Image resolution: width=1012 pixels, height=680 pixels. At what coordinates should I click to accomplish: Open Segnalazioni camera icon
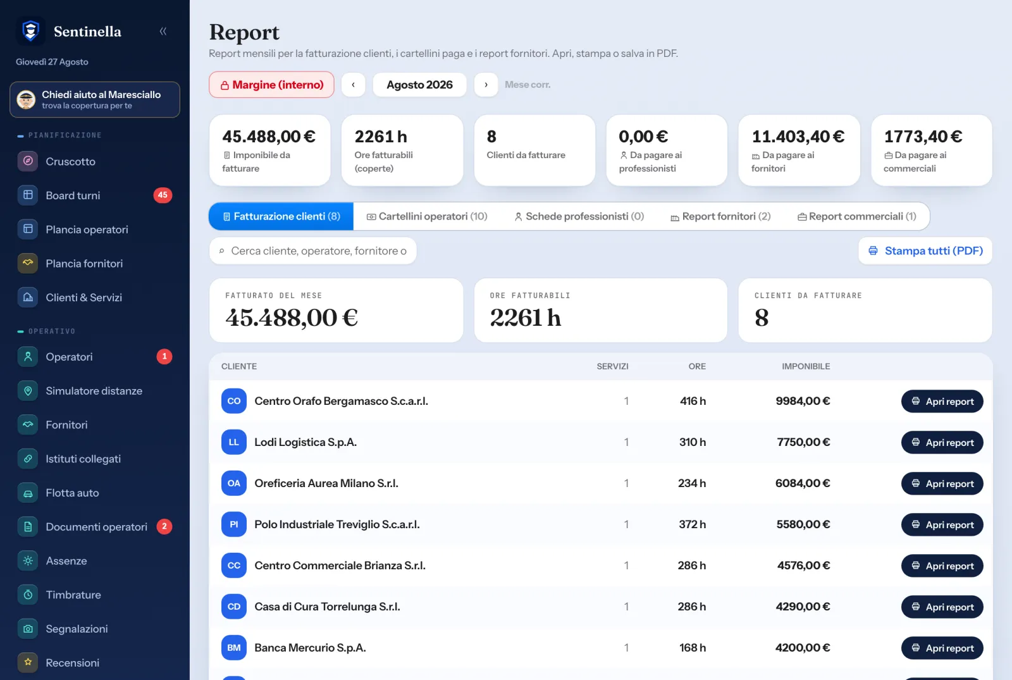point(28,629)
